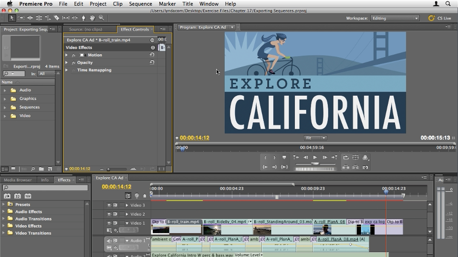The width and height of the screenshot is (458, 257).
Task: Expand the Graphics bin
Action: (5, 99)
